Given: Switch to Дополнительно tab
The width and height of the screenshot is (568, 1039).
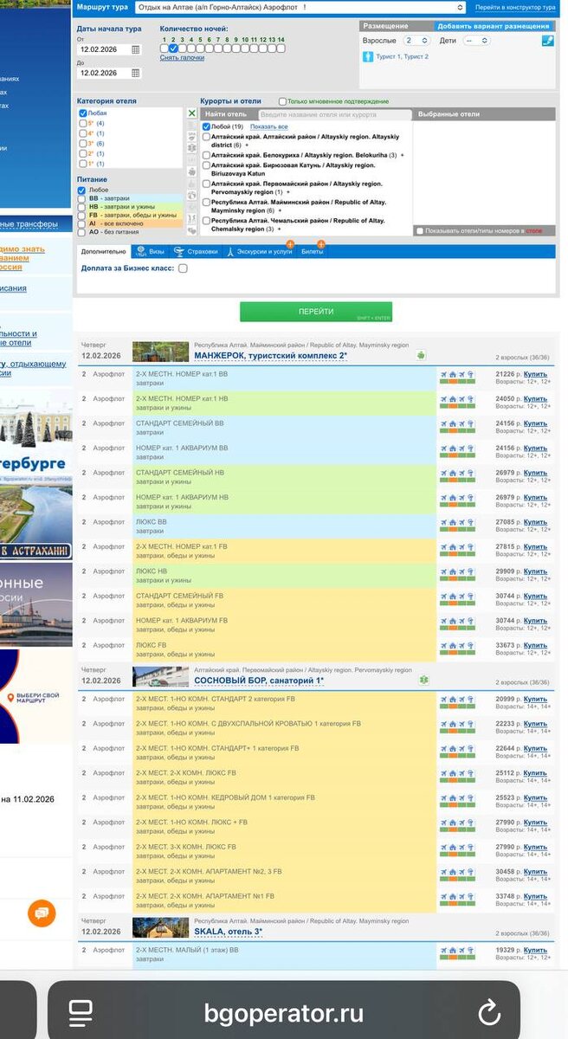Looking at the screenshot, I should [104, 252].
